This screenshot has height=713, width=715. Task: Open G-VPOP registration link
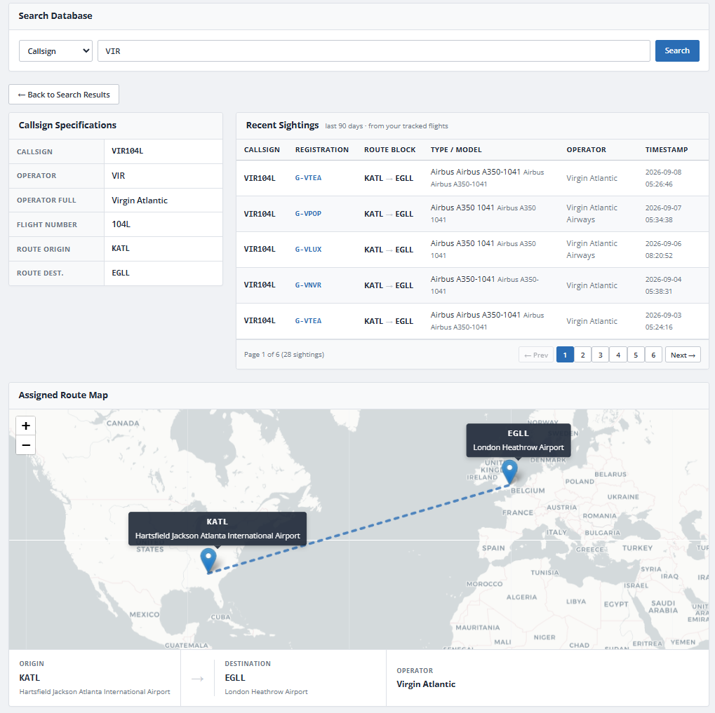click(x=308, y=214)
